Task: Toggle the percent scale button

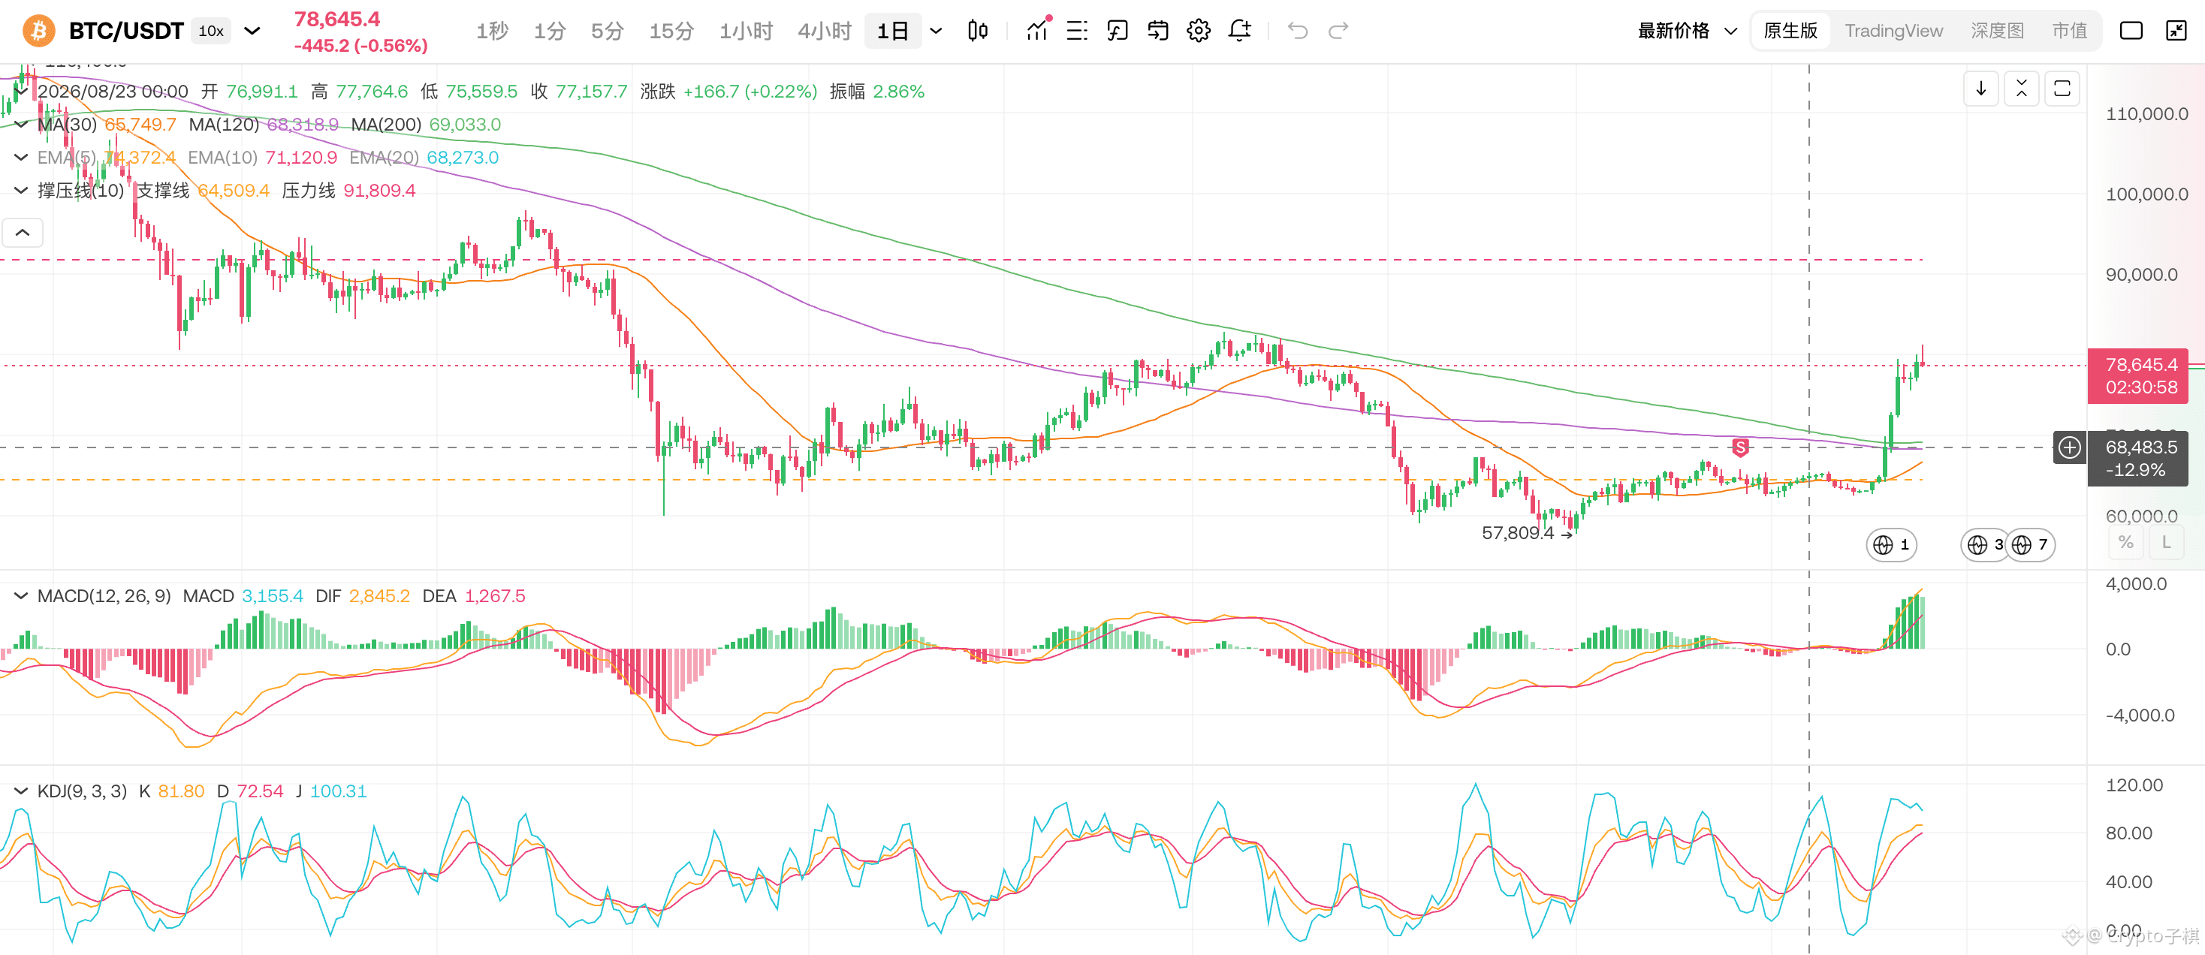Action: tap(2126, 543)
